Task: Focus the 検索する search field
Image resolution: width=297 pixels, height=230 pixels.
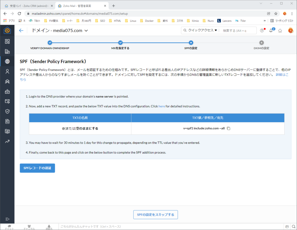Action: click(238, 31)
